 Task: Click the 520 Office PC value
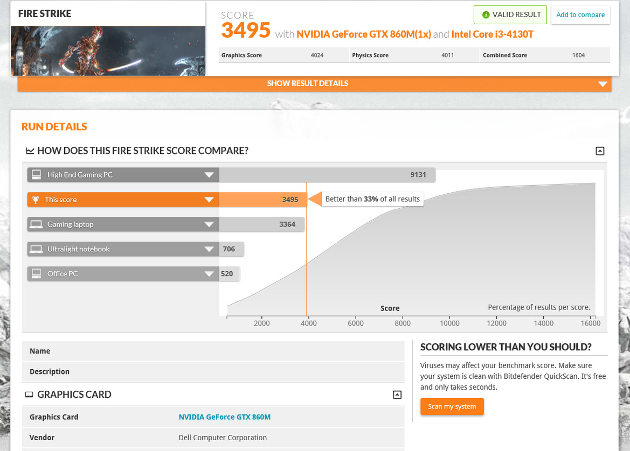point(226,274)
